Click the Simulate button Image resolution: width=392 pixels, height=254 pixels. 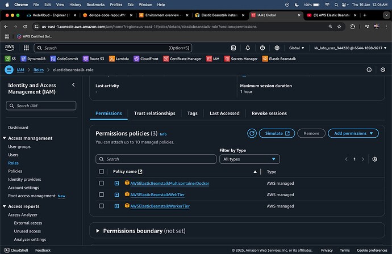pos(277,133)
